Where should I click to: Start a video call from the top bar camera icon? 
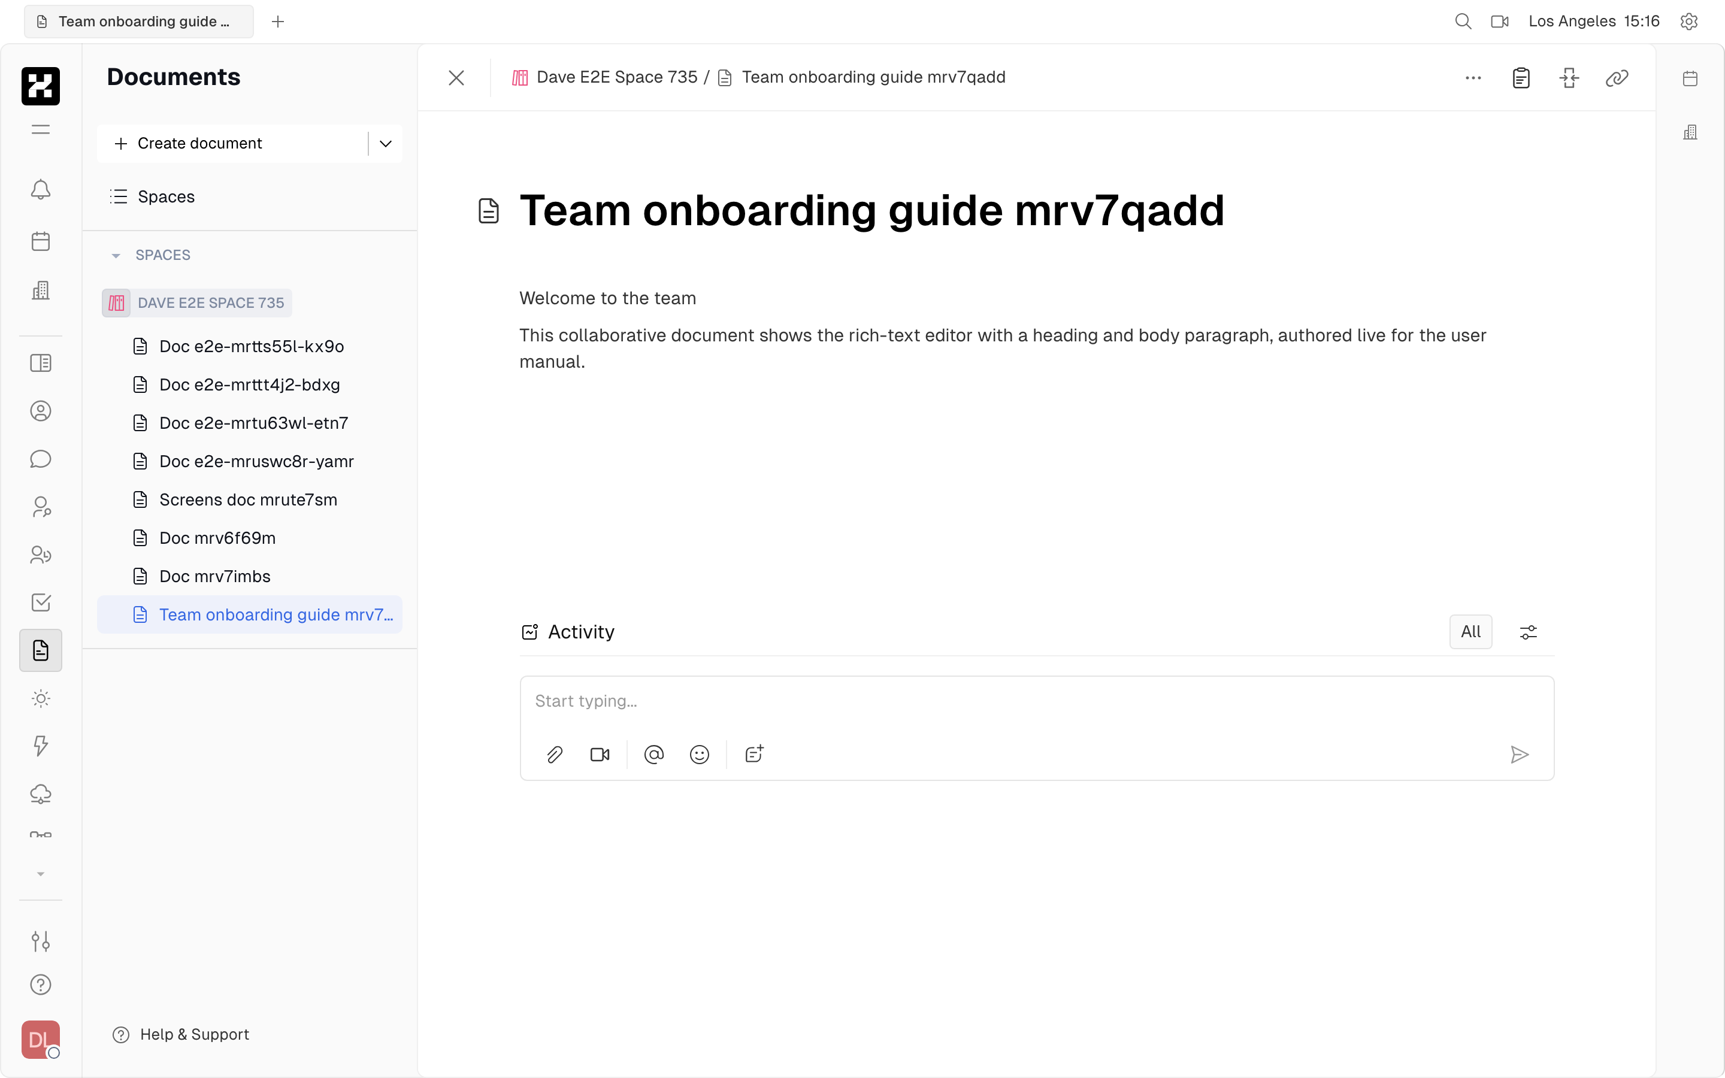(x=1500, y=22)
